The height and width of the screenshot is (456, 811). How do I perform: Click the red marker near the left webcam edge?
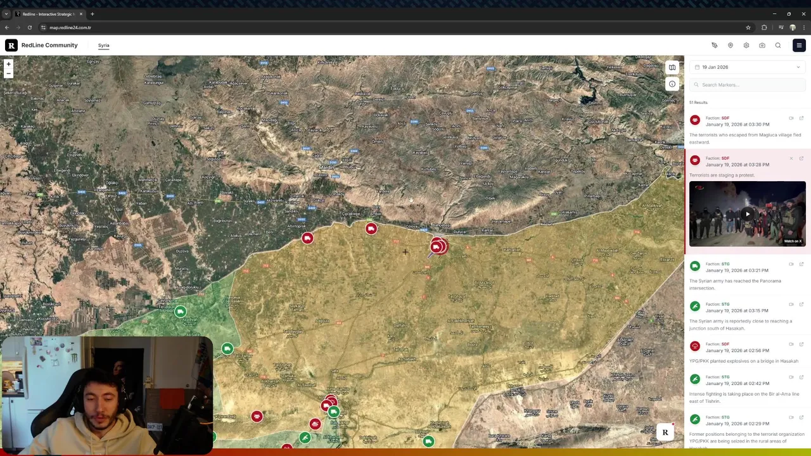pyautogui.click(x=257, y=416)
